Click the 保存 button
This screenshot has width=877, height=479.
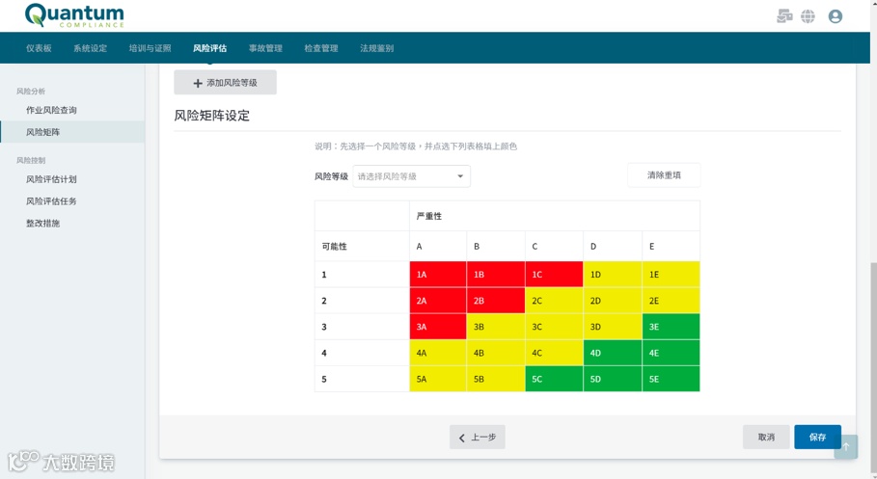point(818,438)
